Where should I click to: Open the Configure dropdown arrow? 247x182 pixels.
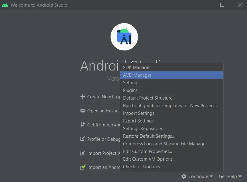pyautogui.click(x=211, y=176)
